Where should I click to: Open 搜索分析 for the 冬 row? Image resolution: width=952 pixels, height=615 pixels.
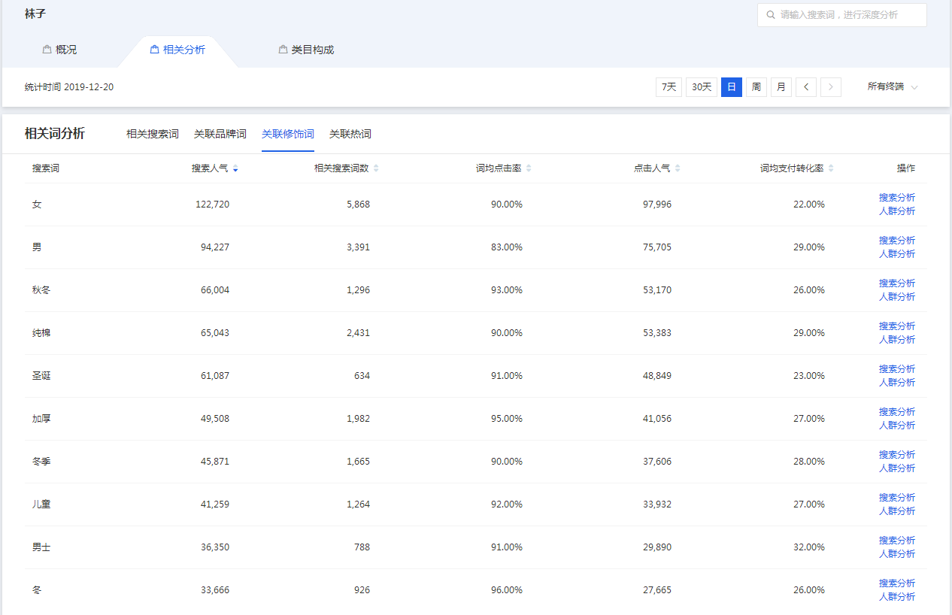[897, 583]
